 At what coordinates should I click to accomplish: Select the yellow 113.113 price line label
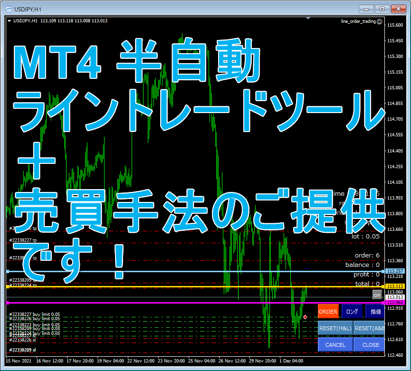[x=395, y=286]
